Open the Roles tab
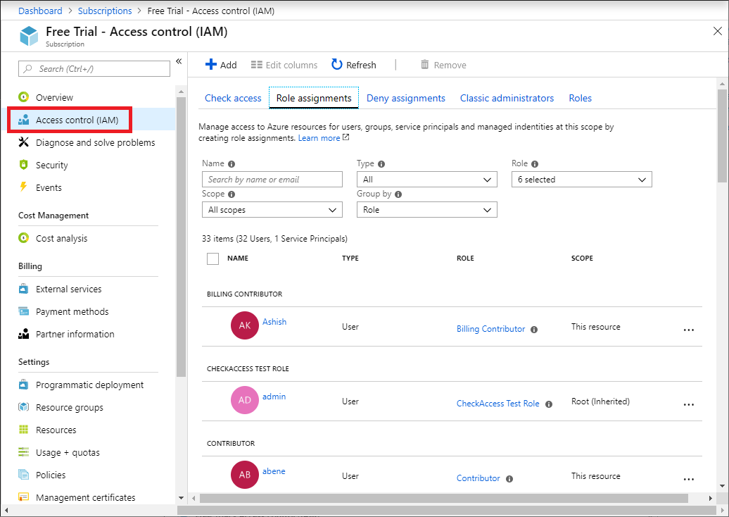Screen dimensions: 729x517 (581, 98)
